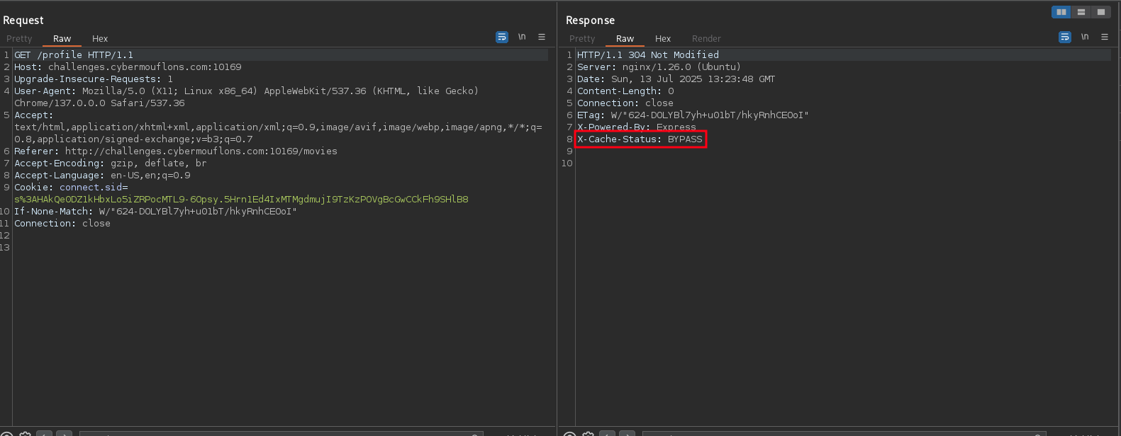The width and height of the screenshot is (1121, 436).
Task: Open the Request Pretty tab
Action: point(19,39)
